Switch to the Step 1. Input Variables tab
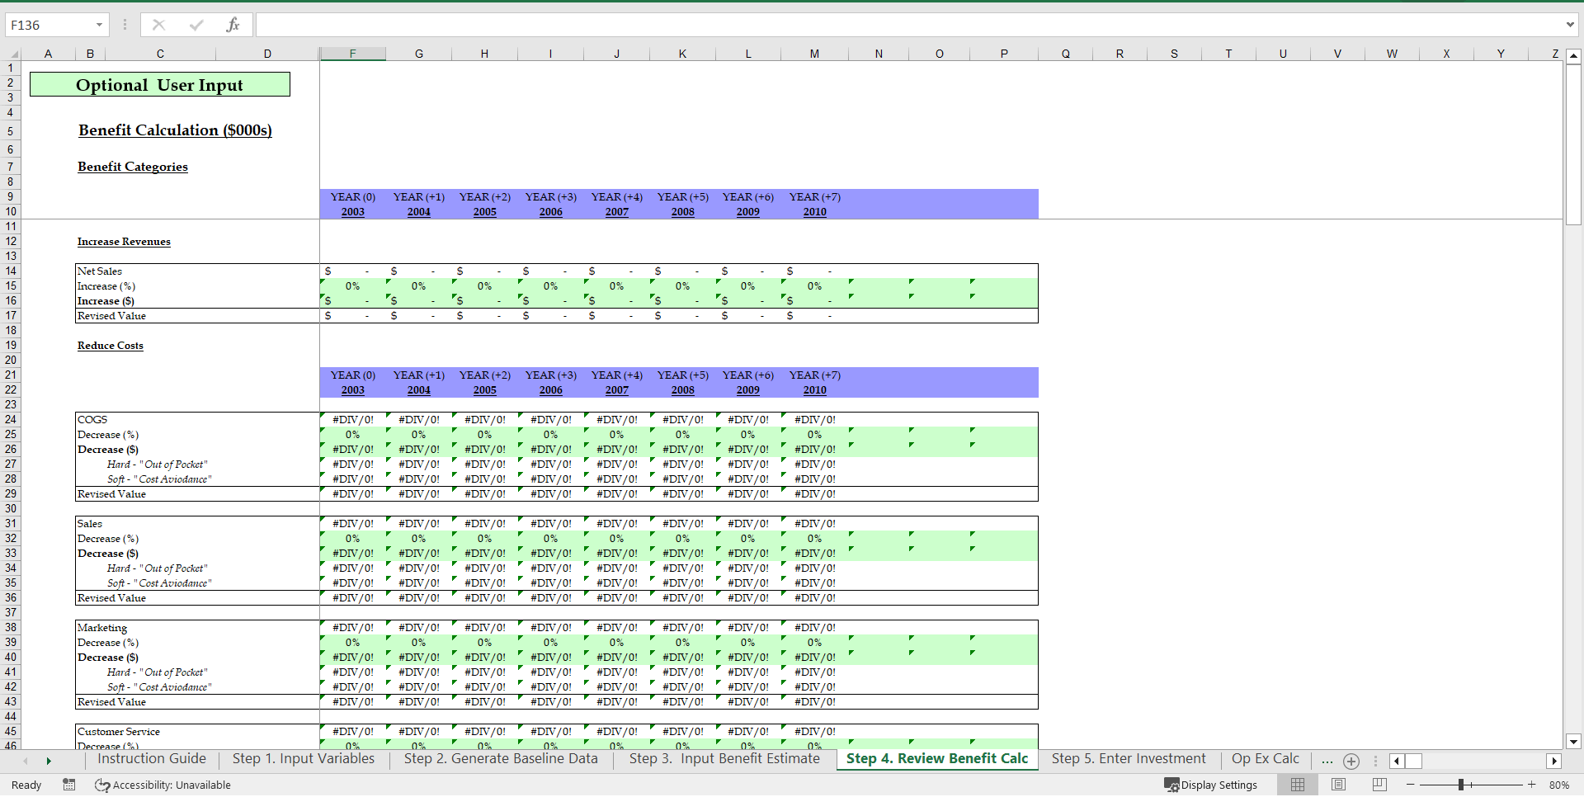 click(303, 758)
